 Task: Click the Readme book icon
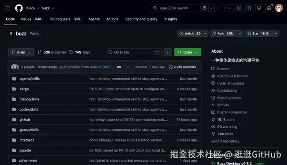coord(213,69)
